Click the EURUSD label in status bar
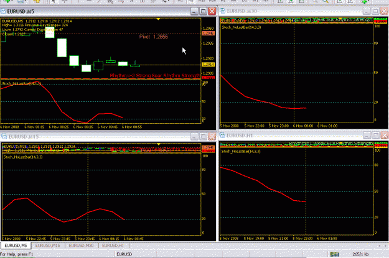Viewport: 389px width, 258px height. point(124,254)
